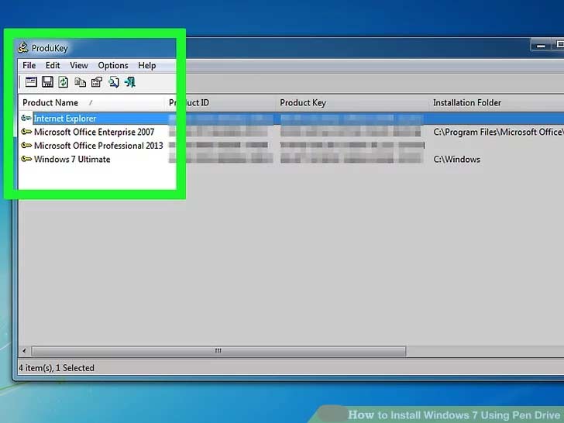The image size is (564, 423).
Task: Open the View menu
Action: tap(79, 65)
